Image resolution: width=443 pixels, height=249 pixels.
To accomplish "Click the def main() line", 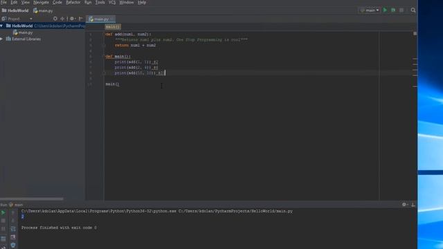I will [x=118, y=56].
